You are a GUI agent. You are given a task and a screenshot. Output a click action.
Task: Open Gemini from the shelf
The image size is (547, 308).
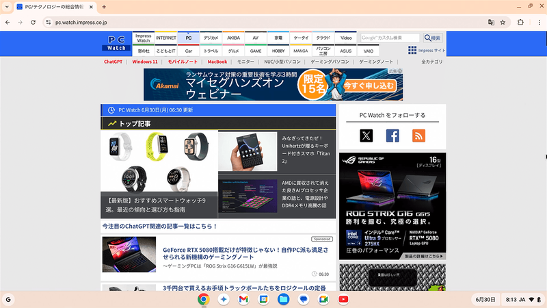click(x=224, y=299)
